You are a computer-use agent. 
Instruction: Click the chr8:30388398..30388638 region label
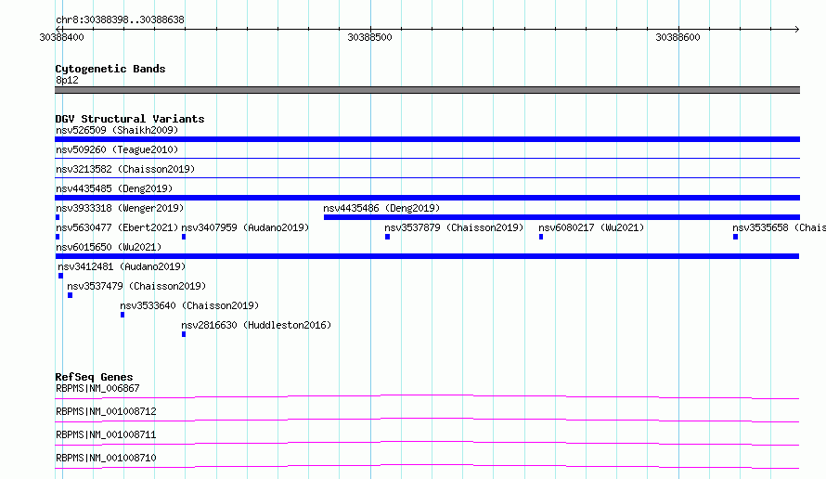[120, 20]
